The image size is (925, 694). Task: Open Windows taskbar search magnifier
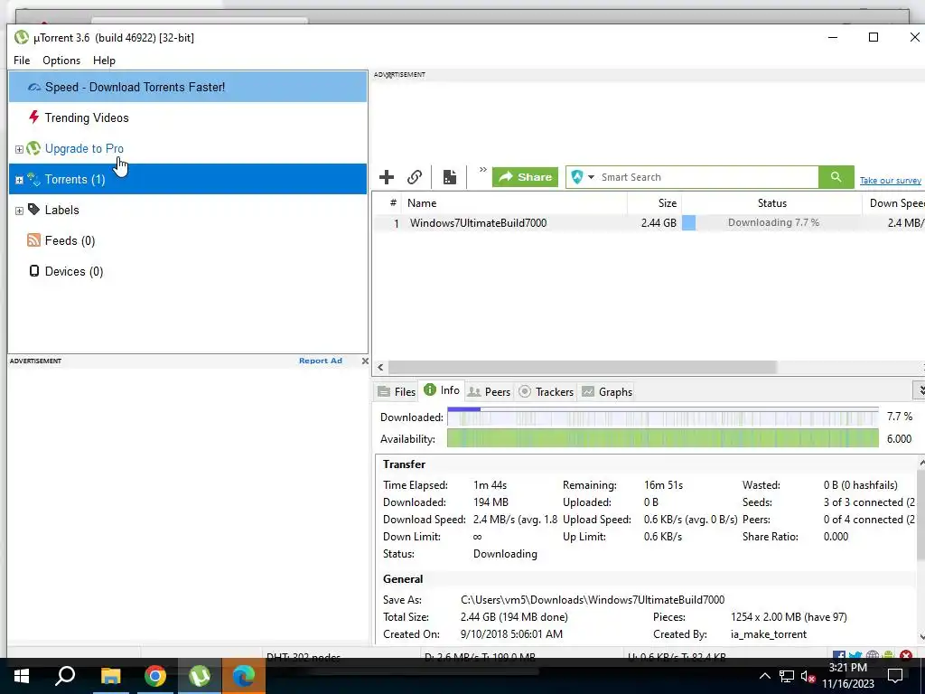65,676
